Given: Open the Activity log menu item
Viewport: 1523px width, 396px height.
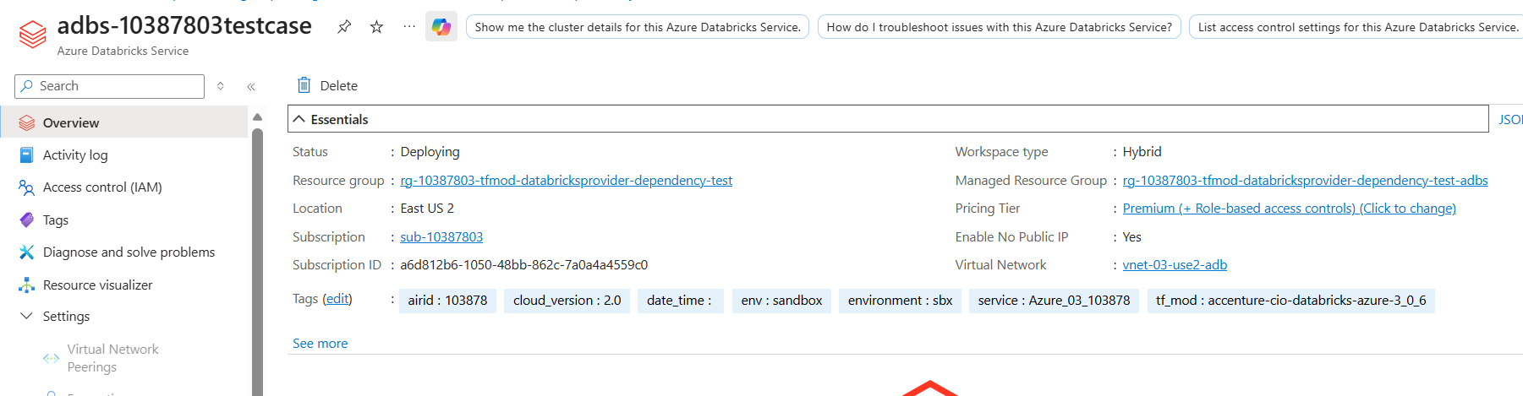Looking at the screenshot, I should click(75, 155).
